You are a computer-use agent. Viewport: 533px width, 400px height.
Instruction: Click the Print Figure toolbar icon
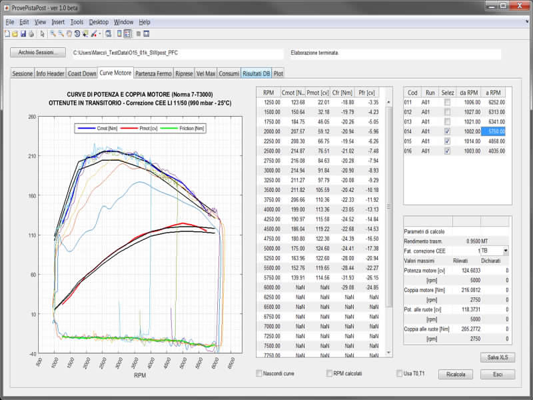[31, 33]
